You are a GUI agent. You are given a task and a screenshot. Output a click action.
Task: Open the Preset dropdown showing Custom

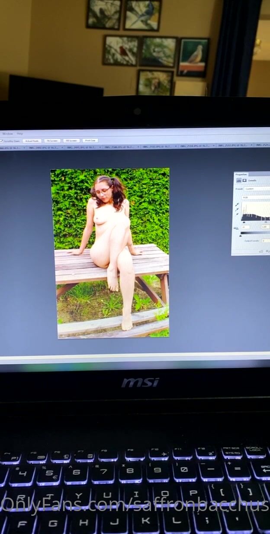[256, 189]
